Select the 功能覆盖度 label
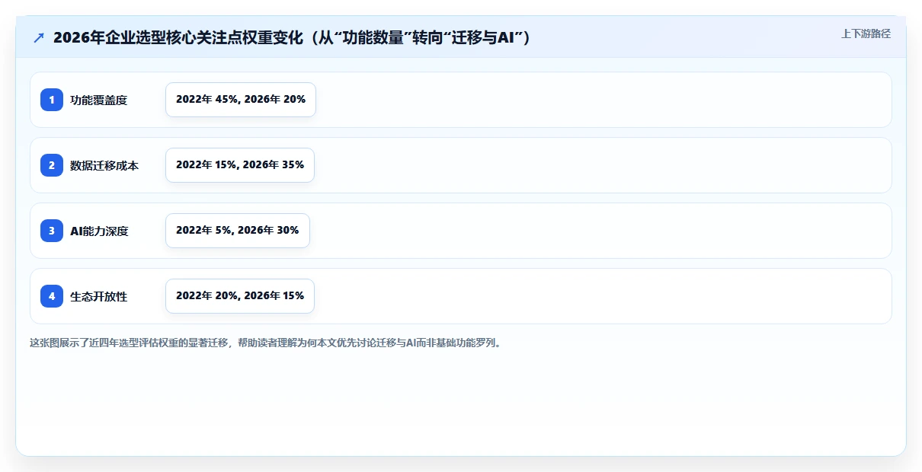 [99, 100]
